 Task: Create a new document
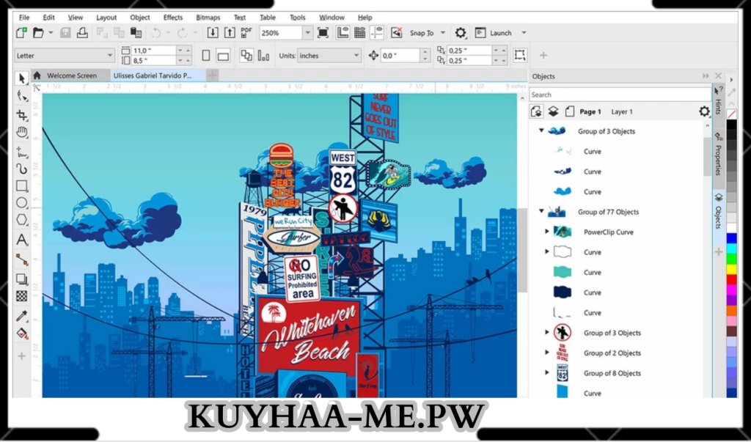pyautogui.click(x=21, y=32)
